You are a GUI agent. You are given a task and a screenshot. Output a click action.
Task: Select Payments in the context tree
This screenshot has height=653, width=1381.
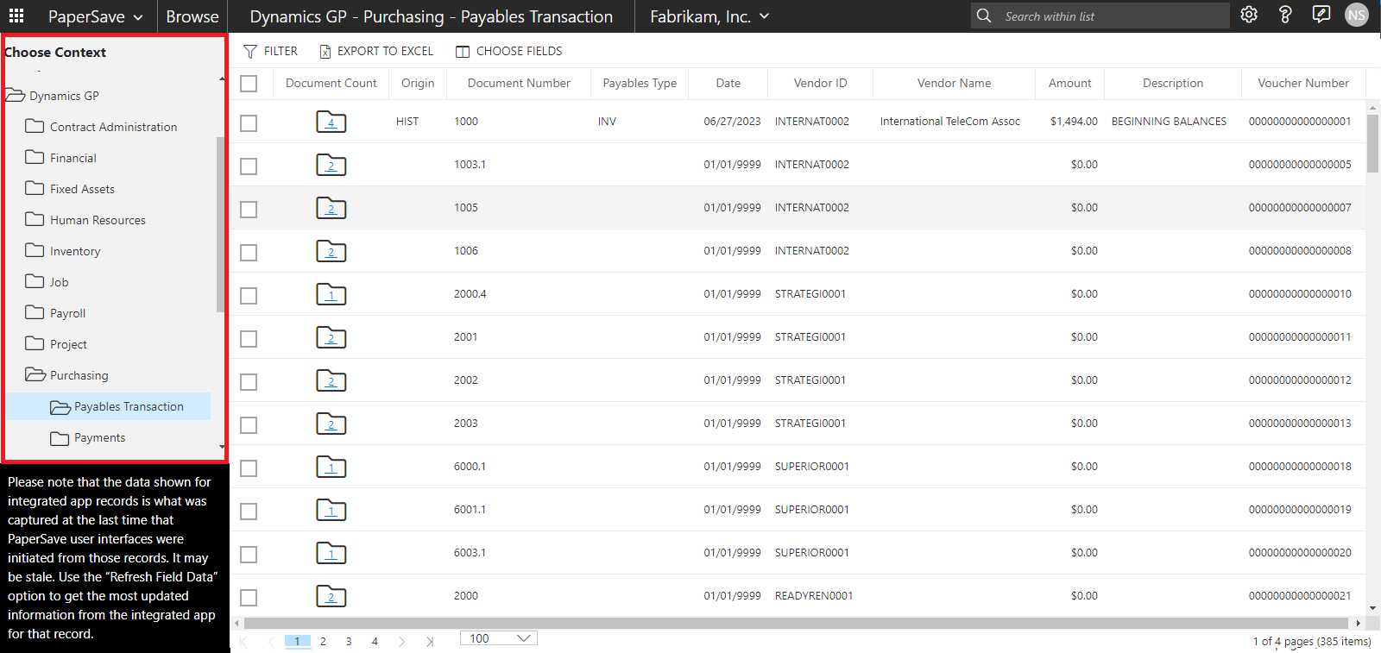click(99, 437)
